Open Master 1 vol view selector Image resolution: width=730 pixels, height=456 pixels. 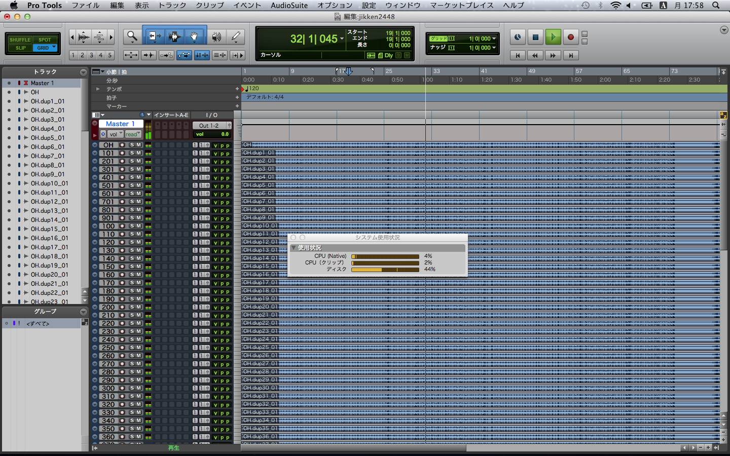click(x=116, y=134)
